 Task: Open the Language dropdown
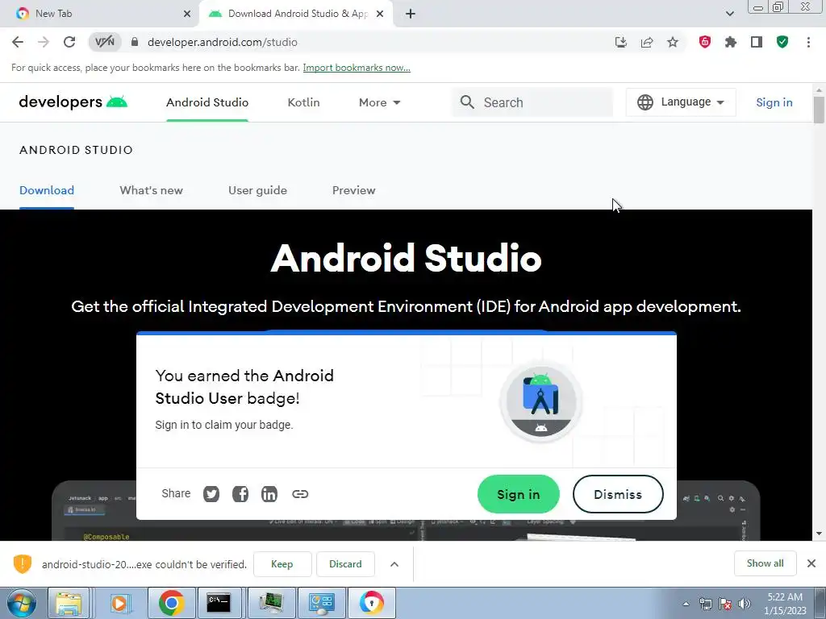click(x=681, y=102)
